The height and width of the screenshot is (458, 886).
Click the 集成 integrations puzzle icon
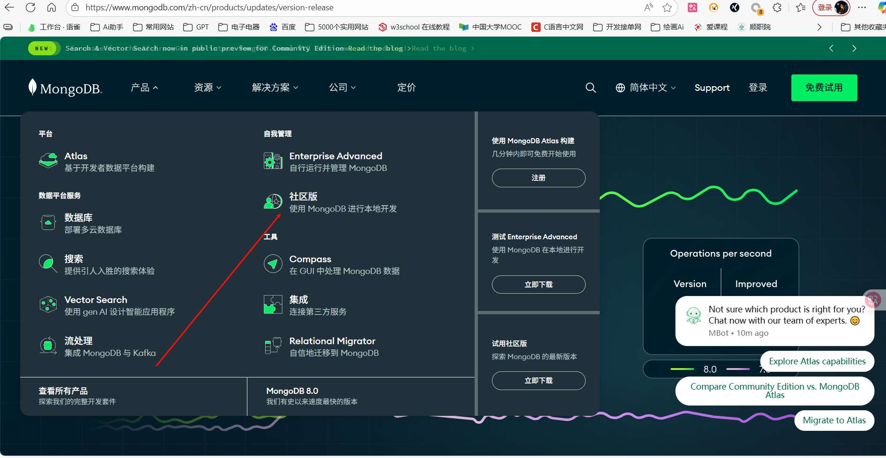coord(273,304)
